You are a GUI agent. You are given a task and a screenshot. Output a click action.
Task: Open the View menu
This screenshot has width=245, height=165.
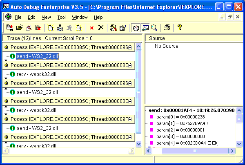click(x=46, y=17)
